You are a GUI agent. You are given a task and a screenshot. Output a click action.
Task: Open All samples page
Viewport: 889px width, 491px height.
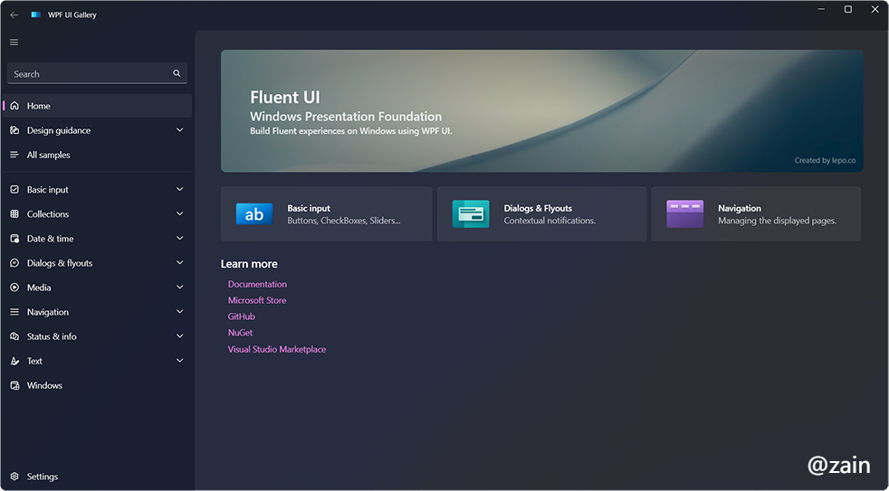click(x=97, y=155)
